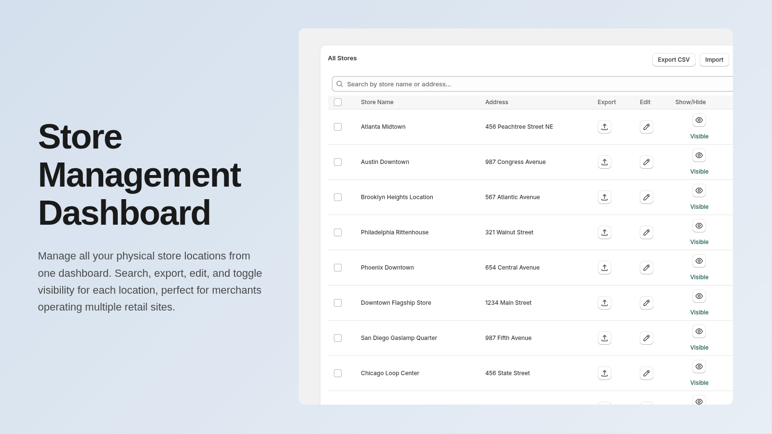772x434 pixels.
Task: Click the All Stores heading
Action: click(x=343, y=58)
